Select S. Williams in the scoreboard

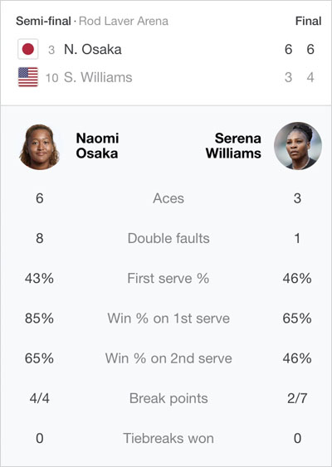(x=98, y=77)
